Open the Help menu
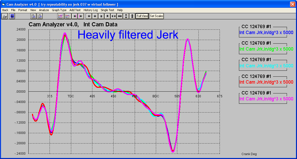The width and height of the screenshot is (297, 159). point(120,10)
